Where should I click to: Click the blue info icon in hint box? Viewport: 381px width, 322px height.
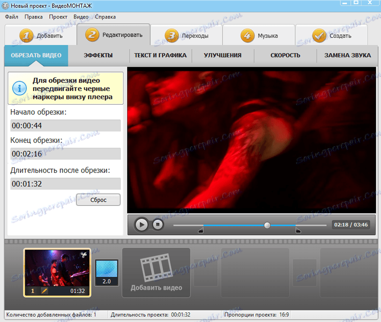coord(20,88)
